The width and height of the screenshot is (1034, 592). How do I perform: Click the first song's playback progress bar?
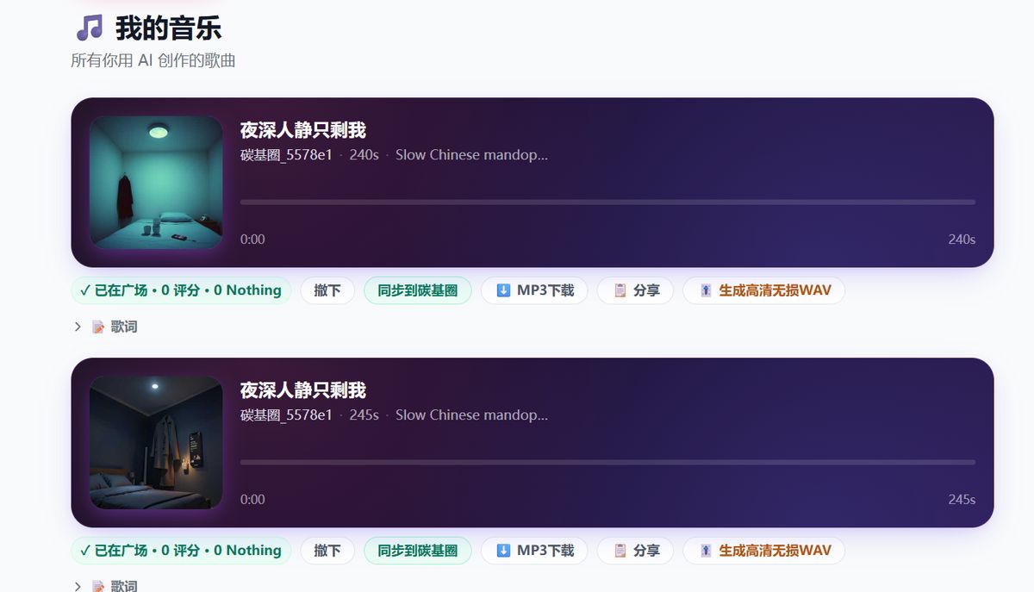pos(607,203)
